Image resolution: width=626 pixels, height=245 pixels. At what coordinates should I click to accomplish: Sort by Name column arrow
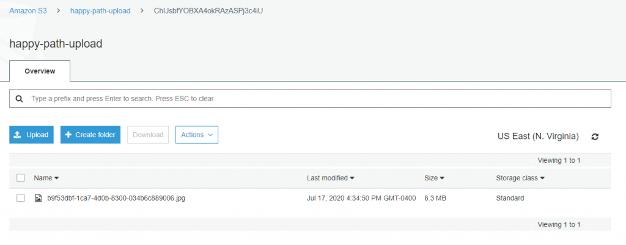[56, 178]
